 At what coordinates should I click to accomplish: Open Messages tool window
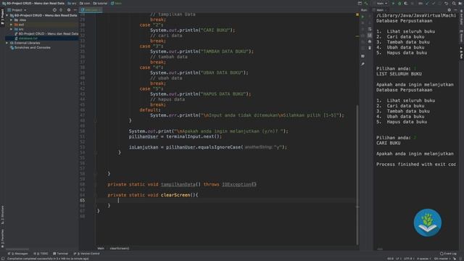pos(17,254)
